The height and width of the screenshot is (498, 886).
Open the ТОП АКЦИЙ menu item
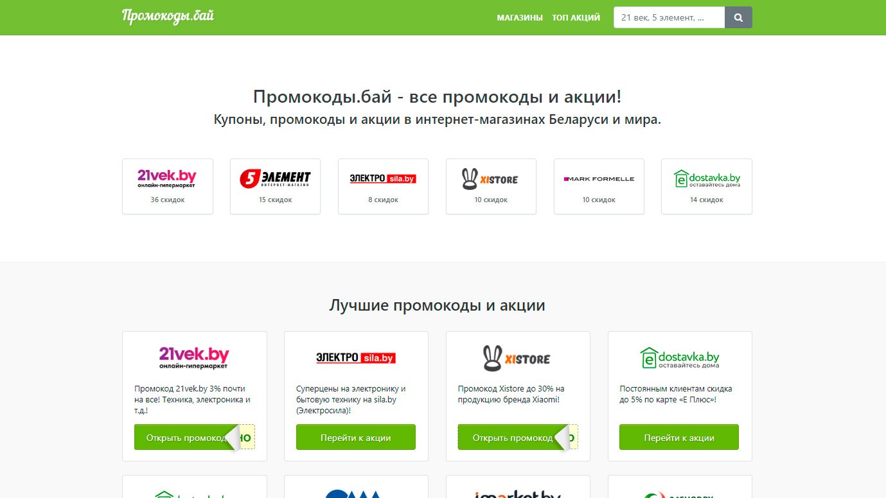[576, 18]
